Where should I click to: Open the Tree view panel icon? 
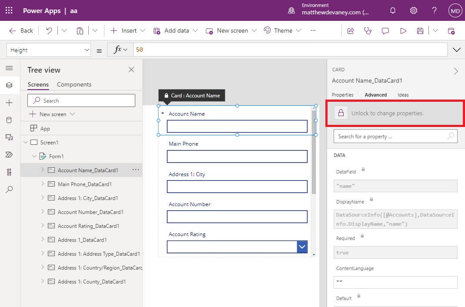tap(9, 85)
